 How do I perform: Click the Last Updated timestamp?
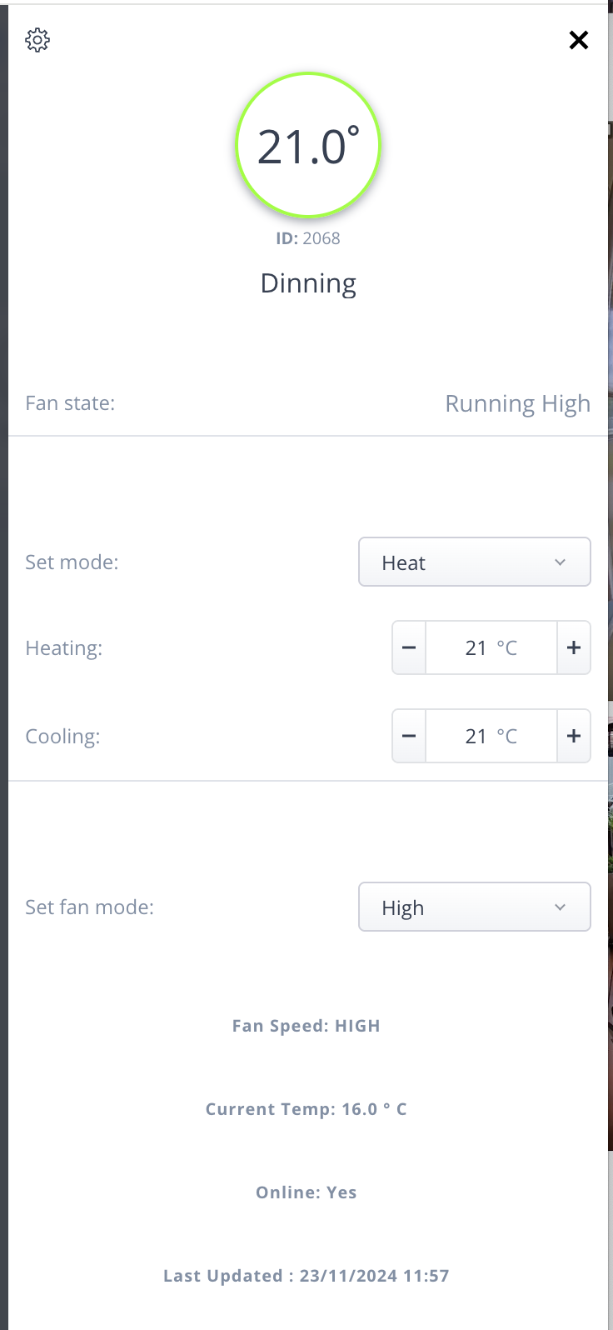tap(306, 1276)
